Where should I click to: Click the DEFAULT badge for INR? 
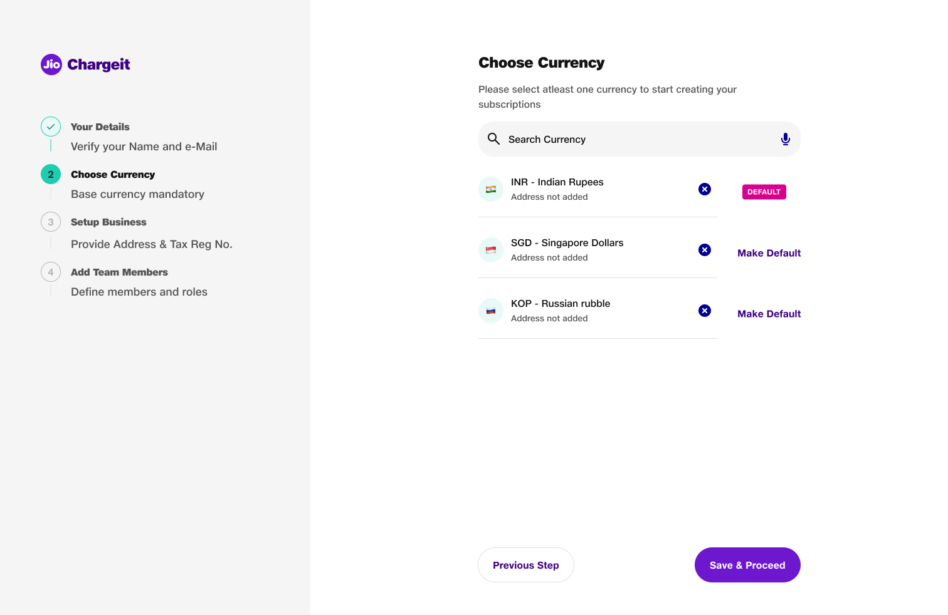(764, 192)
